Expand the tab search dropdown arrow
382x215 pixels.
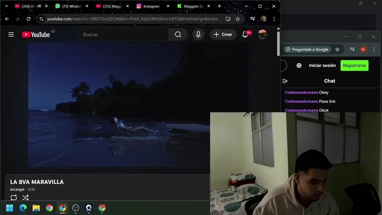6,6
